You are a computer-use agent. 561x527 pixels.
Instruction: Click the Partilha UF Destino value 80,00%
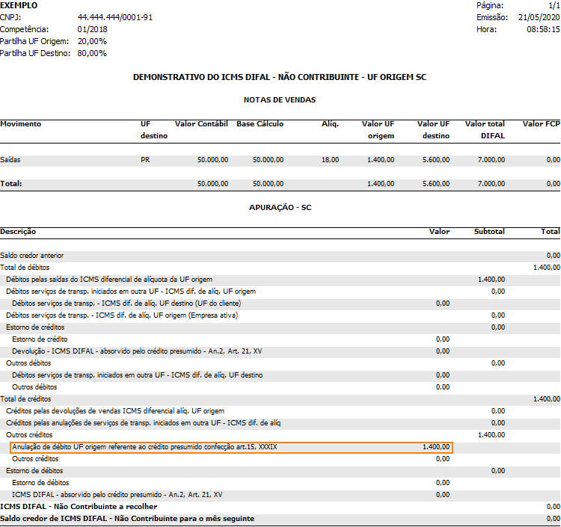(92, 53)
